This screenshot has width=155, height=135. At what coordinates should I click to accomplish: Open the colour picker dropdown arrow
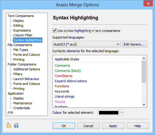point(122,113)
